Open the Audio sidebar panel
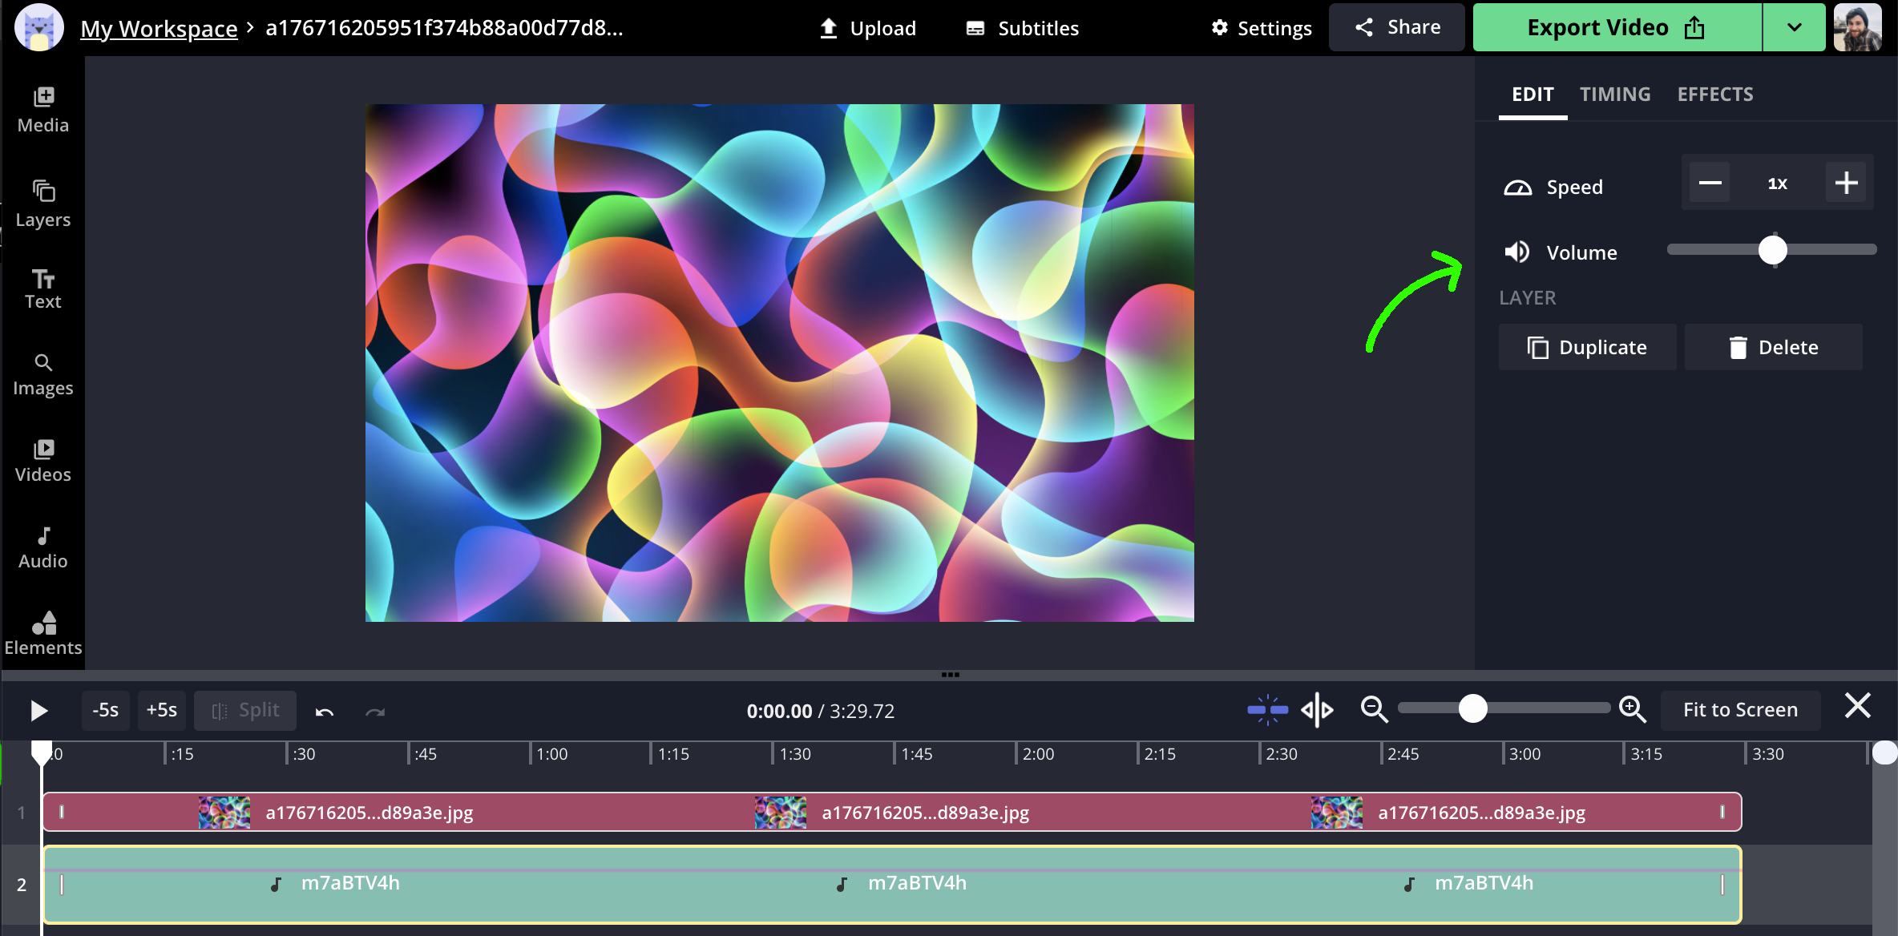The width and height of the screenshot is (1898, 936). 42,548
